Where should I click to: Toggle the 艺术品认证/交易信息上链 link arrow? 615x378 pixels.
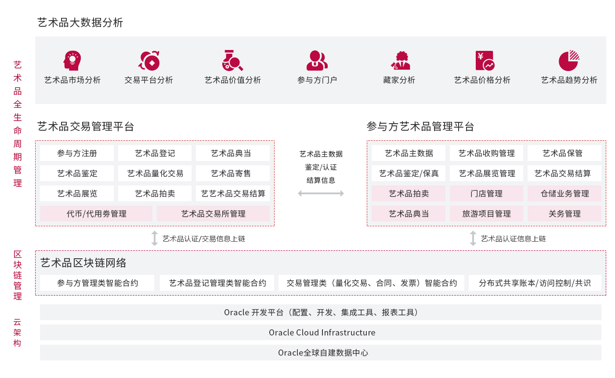point(154,238)
